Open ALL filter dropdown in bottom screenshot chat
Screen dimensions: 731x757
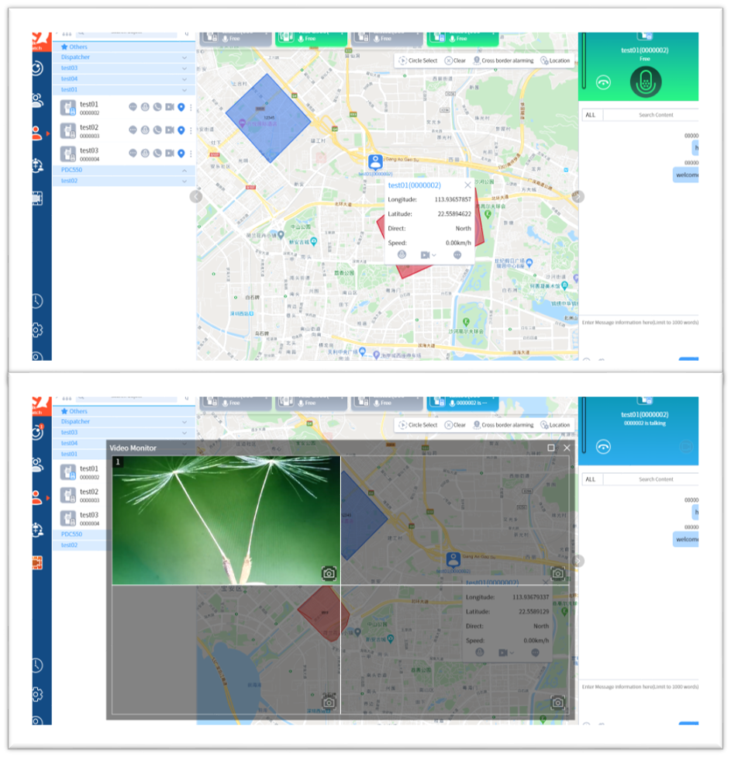point(591,479)
